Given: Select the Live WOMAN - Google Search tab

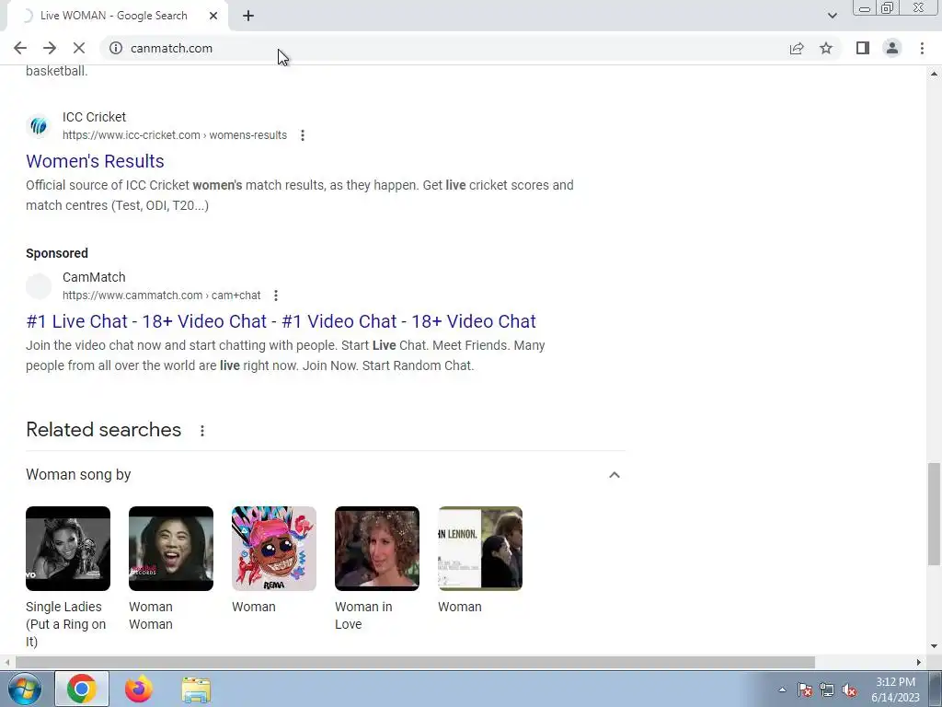Looking at the screenshot, I should pos(114,16).
